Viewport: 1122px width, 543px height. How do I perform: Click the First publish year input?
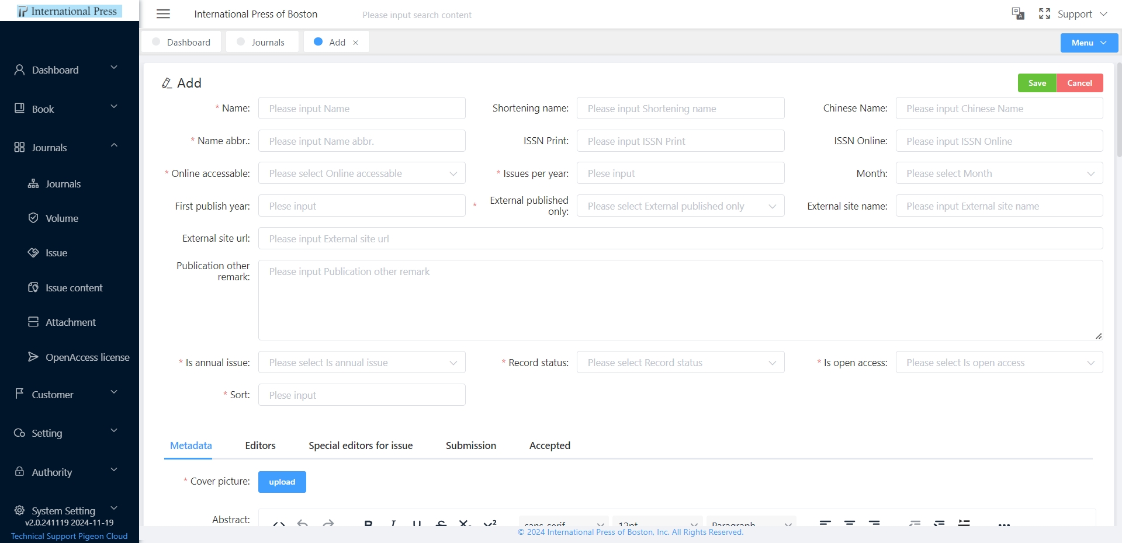pos(362,206)
